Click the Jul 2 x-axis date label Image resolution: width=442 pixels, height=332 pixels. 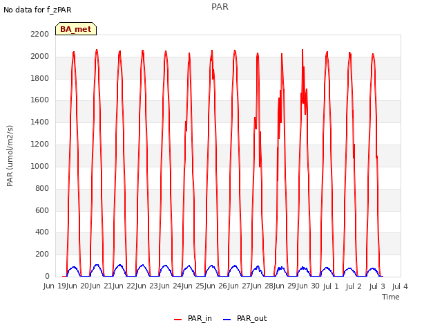354,286
